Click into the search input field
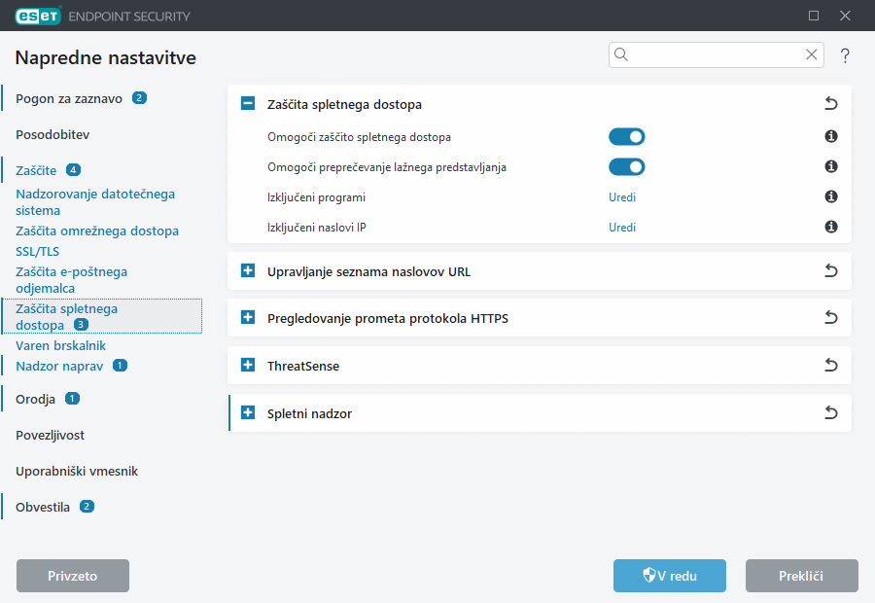This screenshot has height=603, width=875. coord(715,55)
